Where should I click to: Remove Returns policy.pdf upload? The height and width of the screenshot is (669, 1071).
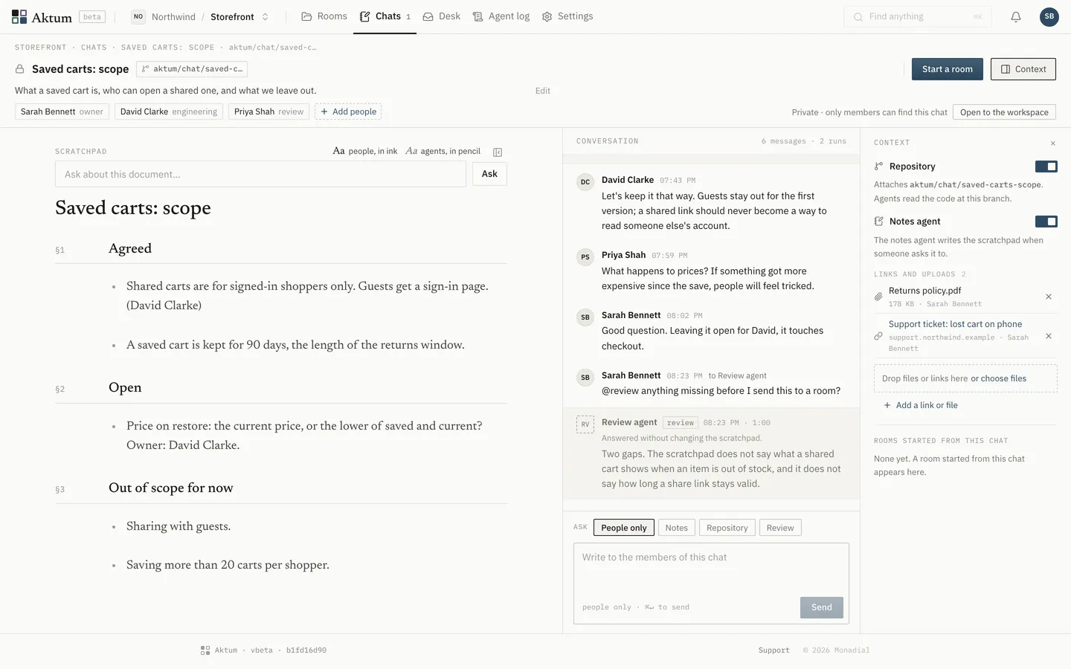coord(1049,297)
